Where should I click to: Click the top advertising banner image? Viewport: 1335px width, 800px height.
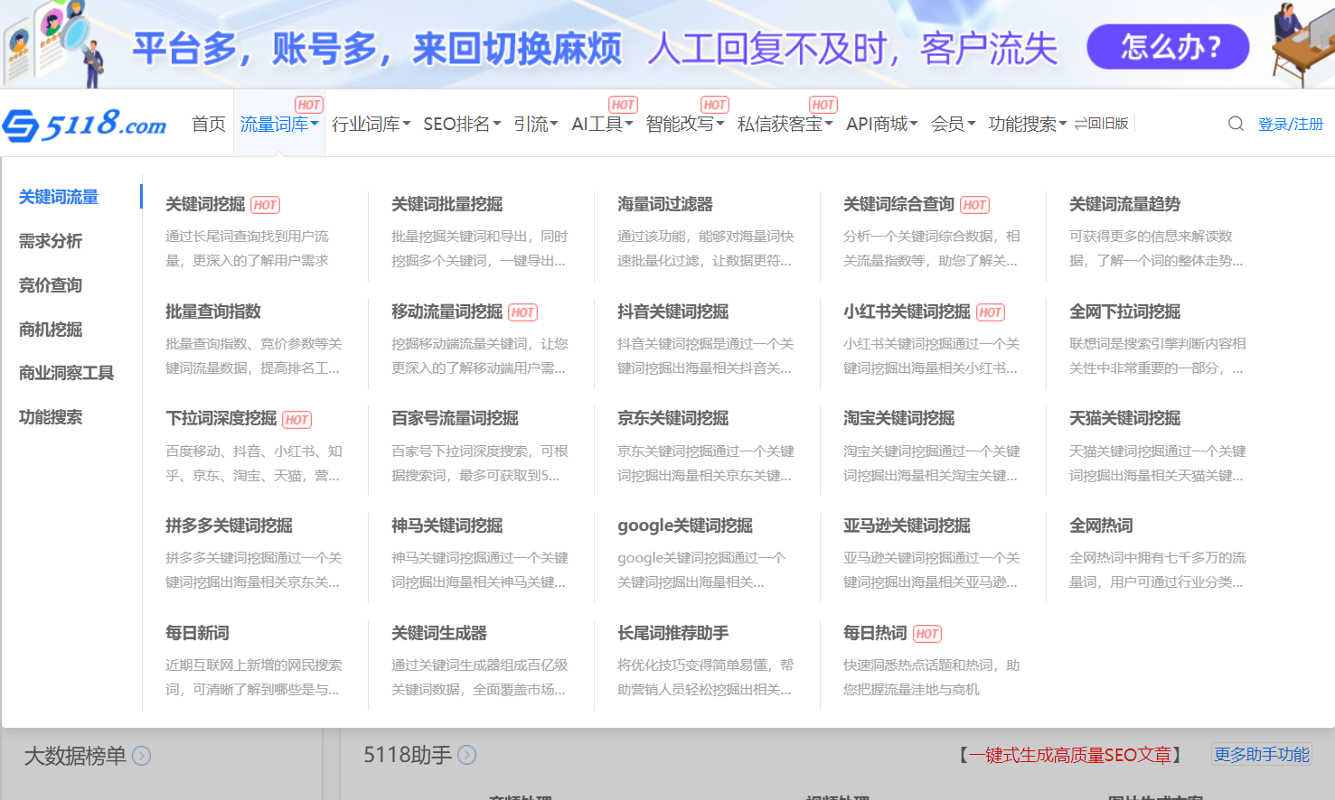(x=667, y=44)
